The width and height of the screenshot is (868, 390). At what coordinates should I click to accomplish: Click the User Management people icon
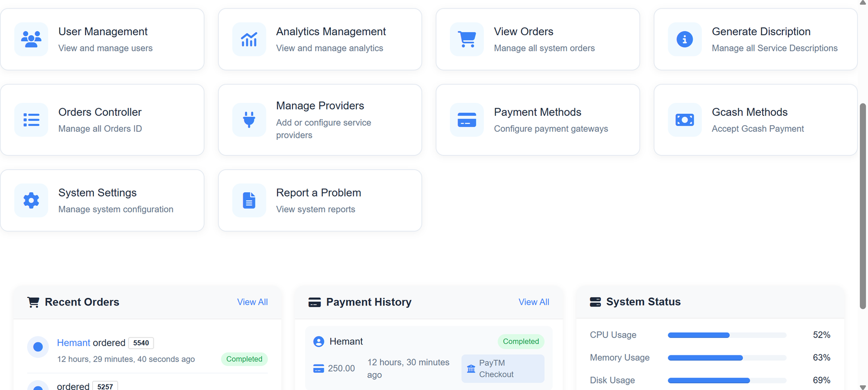31,39
